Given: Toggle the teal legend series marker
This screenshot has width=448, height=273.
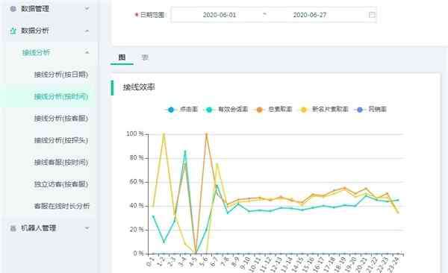Looking at the screenshot, I should (209, 110).
